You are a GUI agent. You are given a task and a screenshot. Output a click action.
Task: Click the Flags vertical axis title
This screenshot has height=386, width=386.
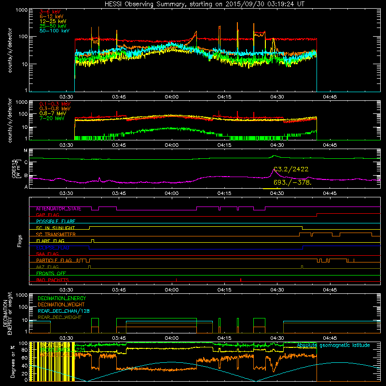(20, 241)
